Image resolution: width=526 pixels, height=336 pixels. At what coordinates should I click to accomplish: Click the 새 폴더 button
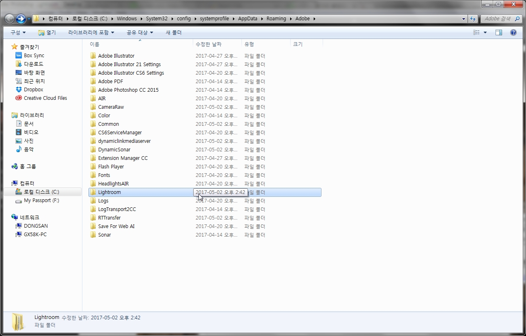coord(174,32)
